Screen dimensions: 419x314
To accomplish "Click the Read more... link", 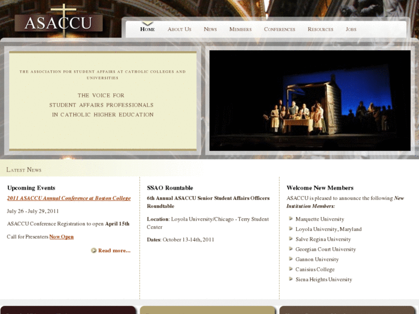I will coord(114,251).
